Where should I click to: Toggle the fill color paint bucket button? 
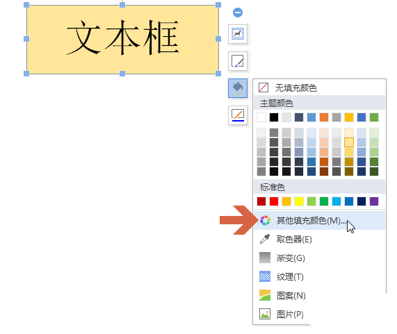238,88
